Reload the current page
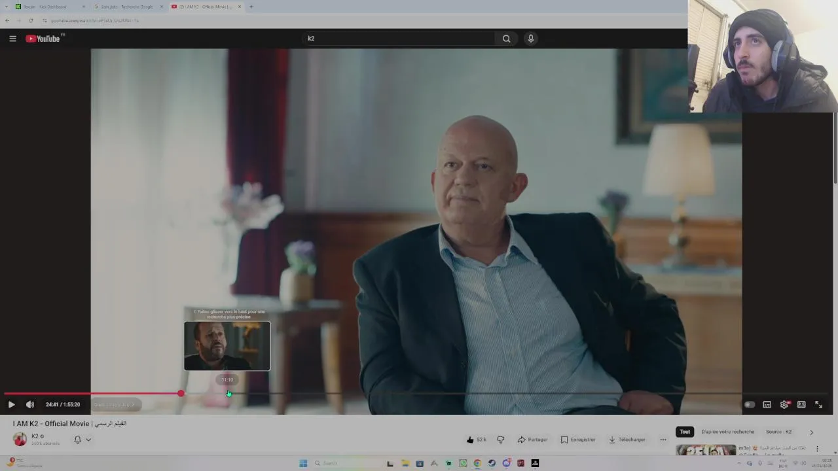838x471 pixels. pos(30,20)
